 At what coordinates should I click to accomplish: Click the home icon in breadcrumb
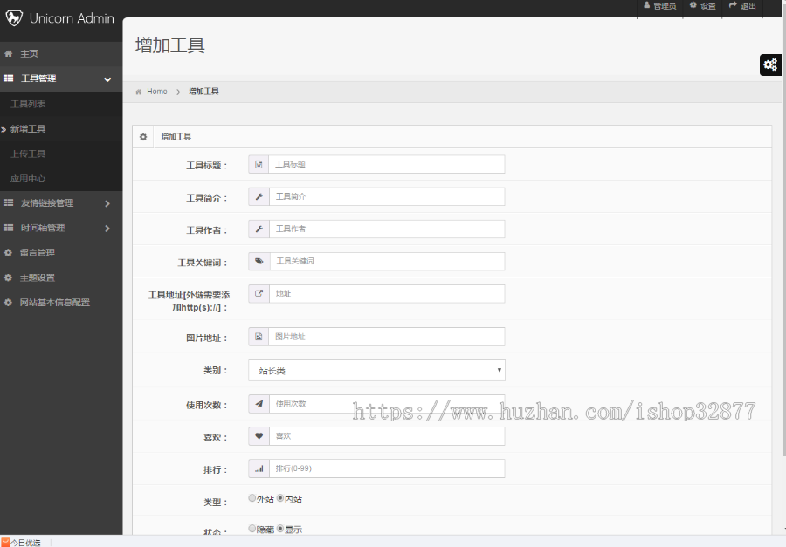(x=139, y=92)
